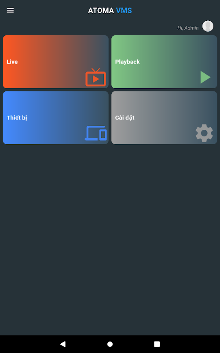
Task: Select the Live label text
Action: 12,62
